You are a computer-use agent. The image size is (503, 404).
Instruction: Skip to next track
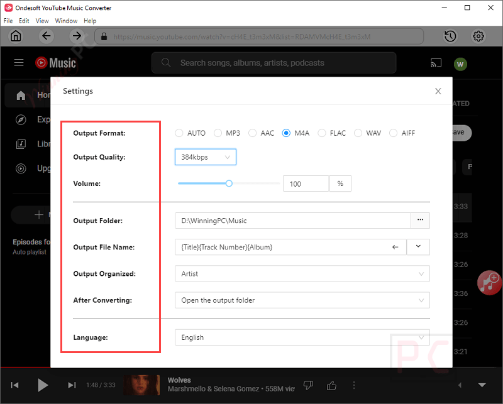72,385
